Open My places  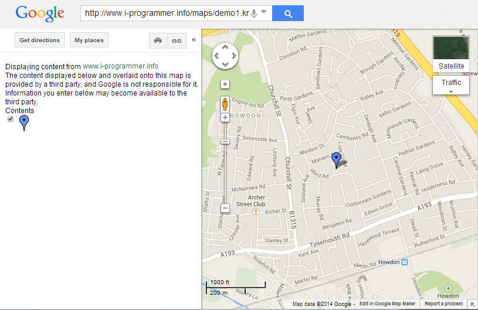89,40
